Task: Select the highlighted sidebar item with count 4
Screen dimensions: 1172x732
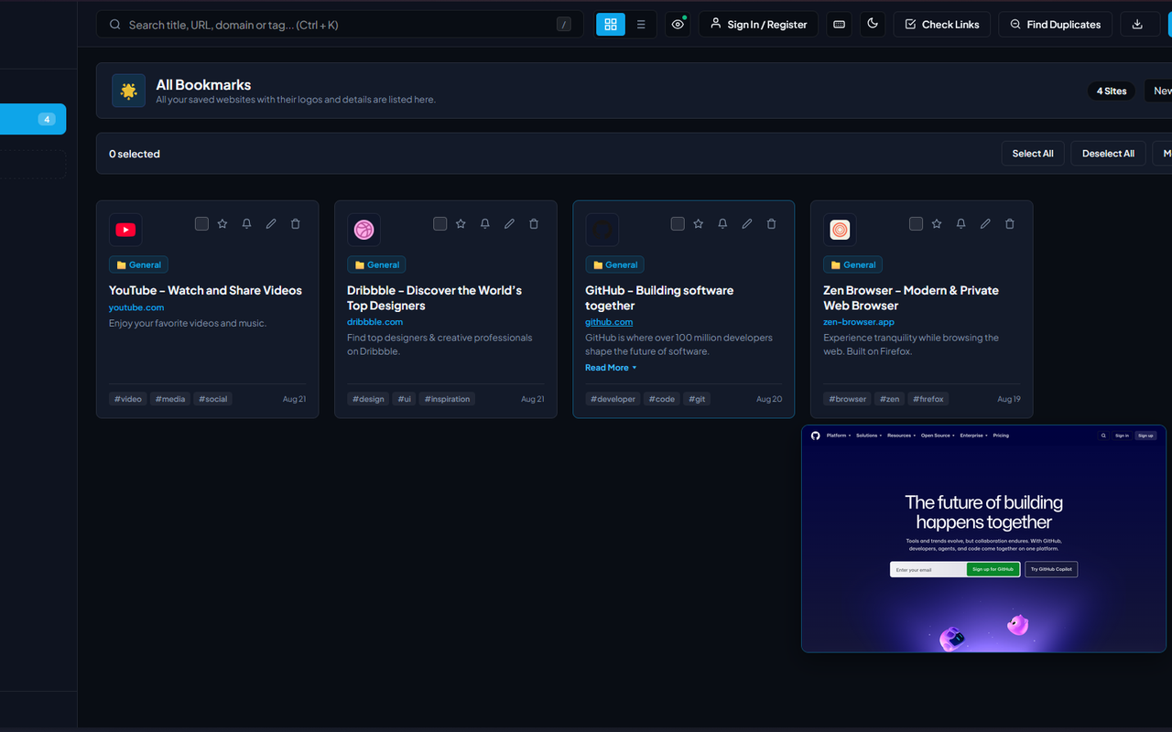Action: 33,119
